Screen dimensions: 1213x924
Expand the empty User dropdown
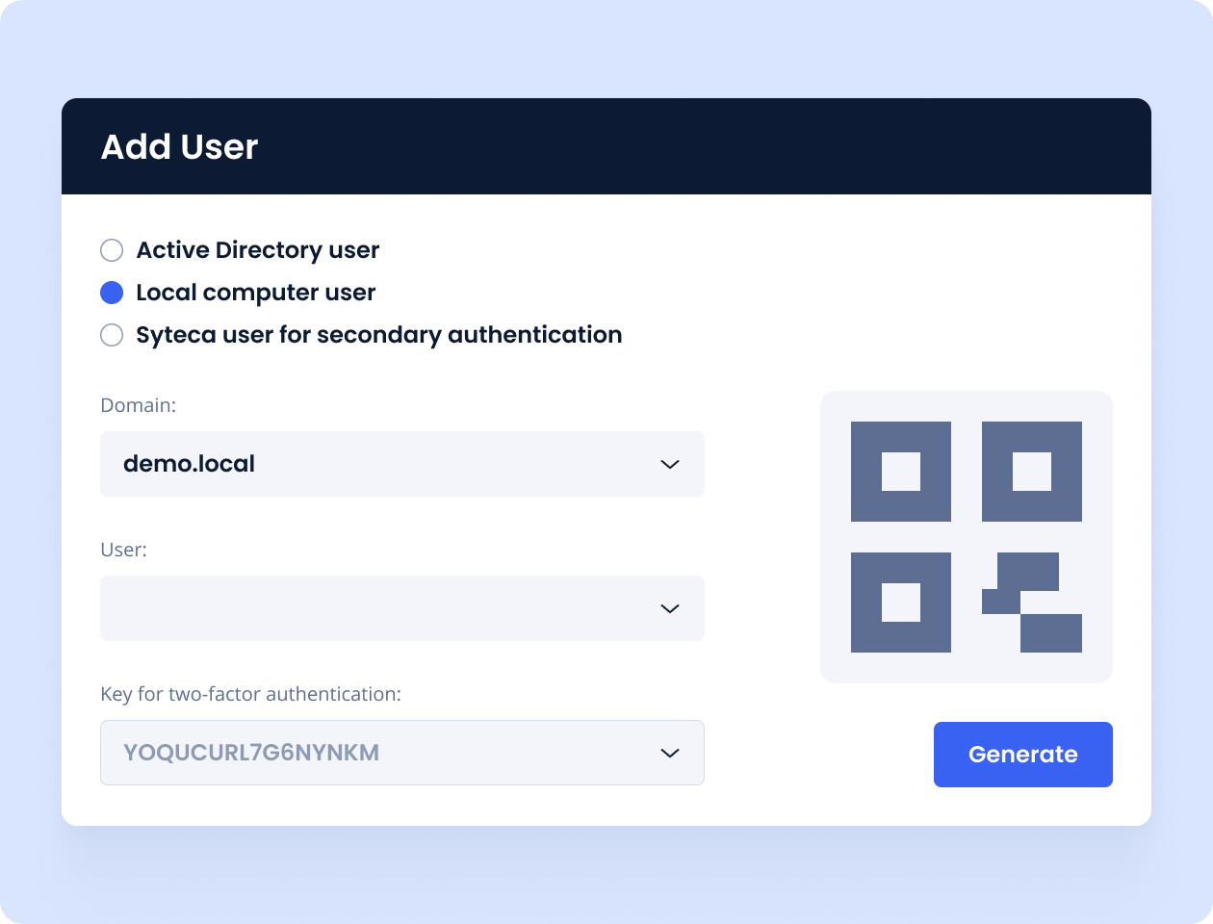(401, 608)
